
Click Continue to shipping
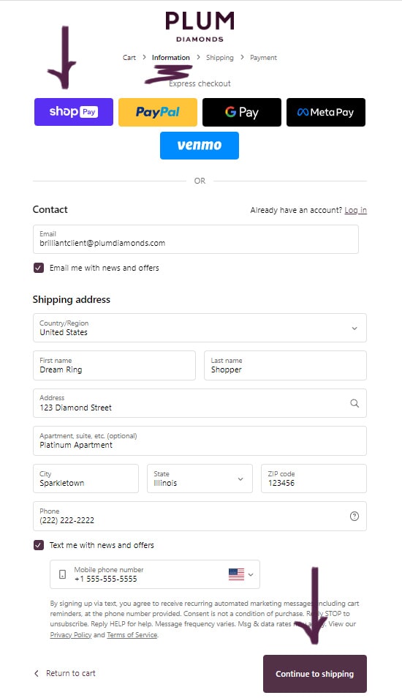coord(315,674)
